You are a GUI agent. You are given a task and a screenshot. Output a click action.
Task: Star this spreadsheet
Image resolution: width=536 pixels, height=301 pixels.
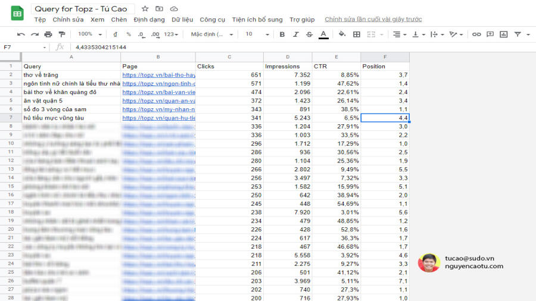145,9
